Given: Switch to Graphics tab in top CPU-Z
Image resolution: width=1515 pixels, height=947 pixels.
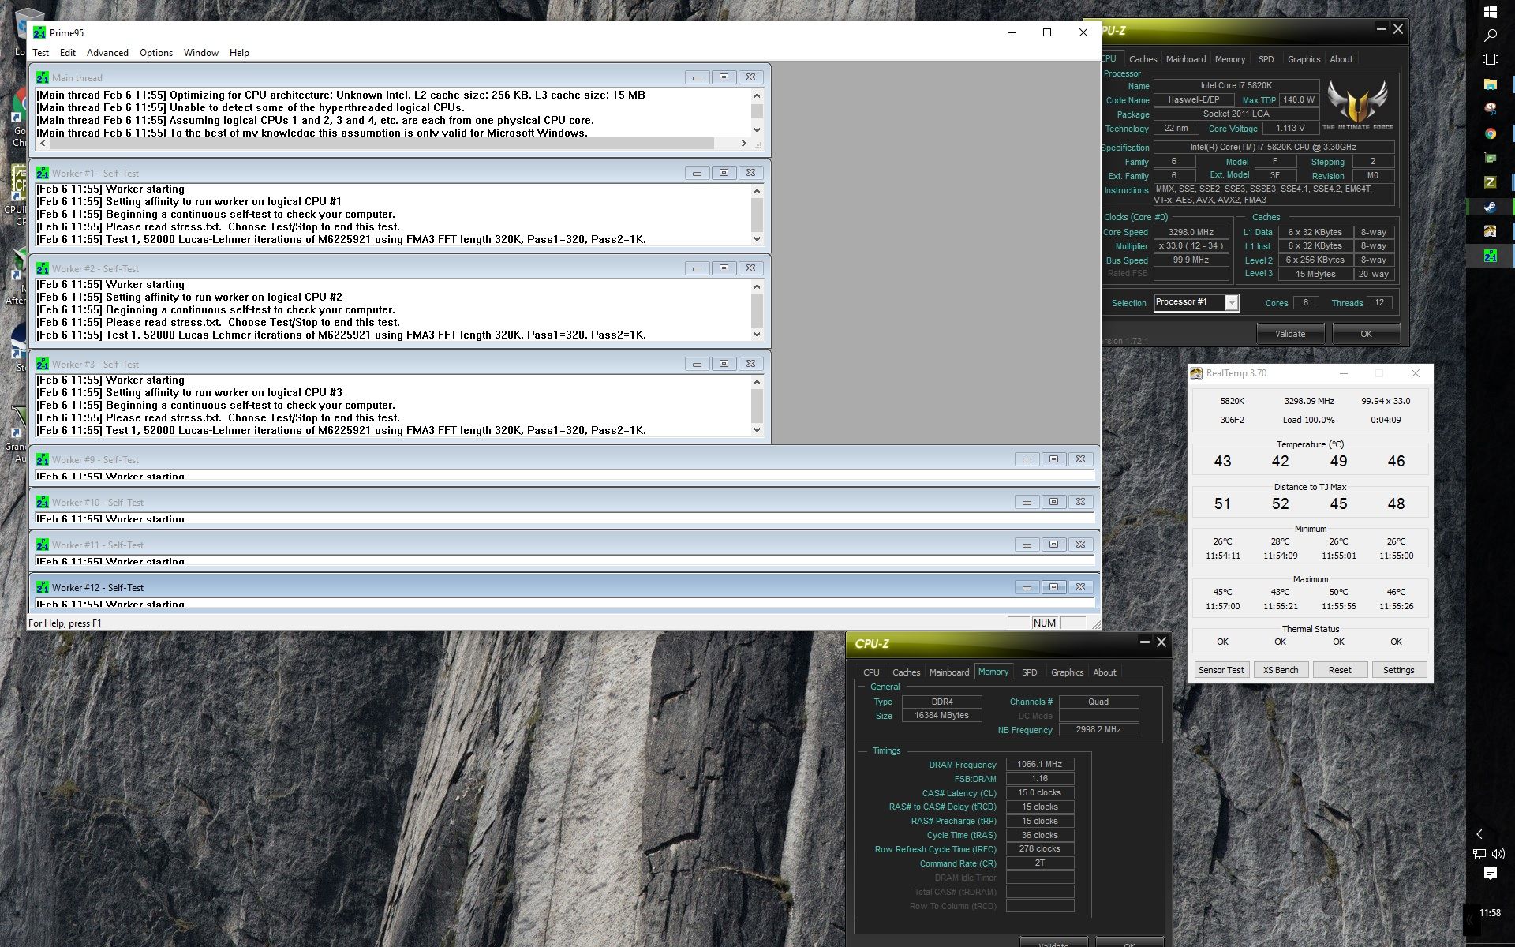Looking at the screenshot, I should [1304, 59].
